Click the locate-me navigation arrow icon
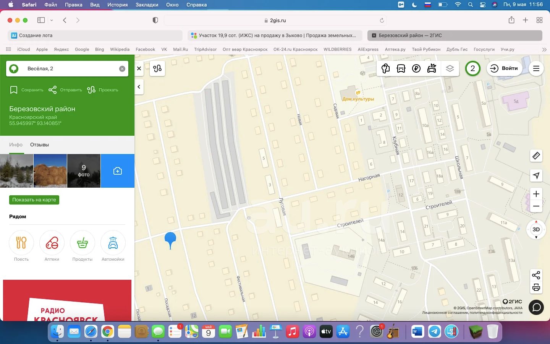Viewport: 550px width, 344px height. click(536, 175)
